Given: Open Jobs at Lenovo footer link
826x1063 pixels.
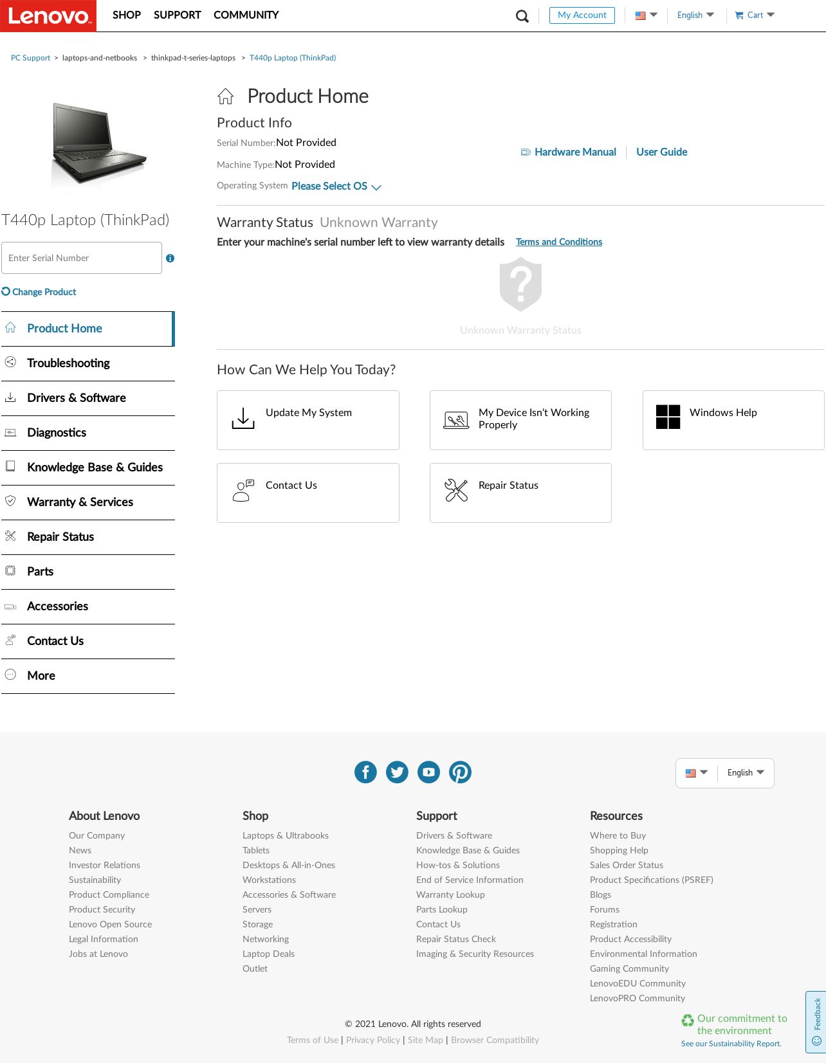Looking at the screenshot, I should [x=98, y=954].
